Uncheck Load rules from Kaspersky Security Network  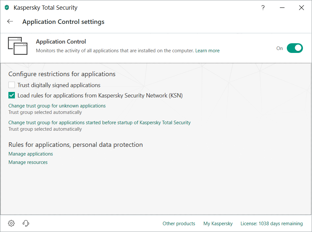click(12, 96)
